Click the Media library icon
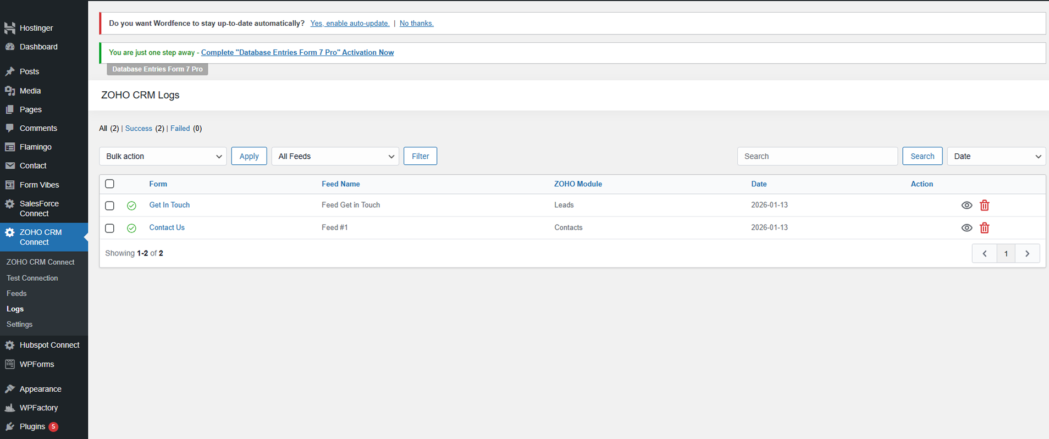Viewport: 1049px width, 439px height. point(10,91)
